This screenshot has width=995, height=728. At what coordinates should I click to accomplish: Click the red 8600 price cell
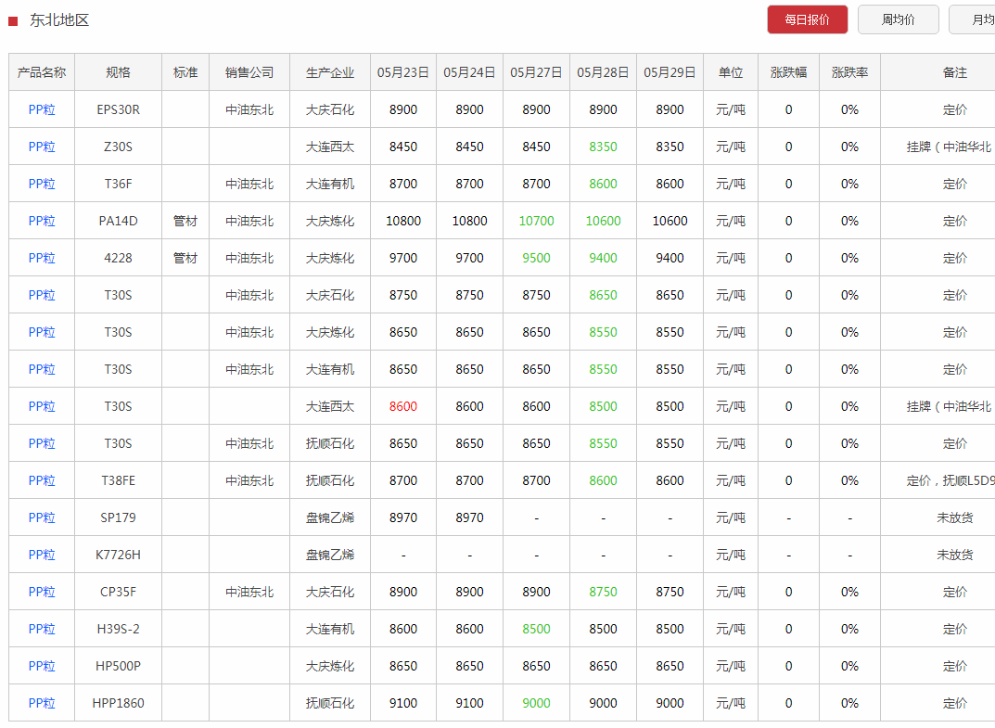pyautogui.click(x=403, y=406)
